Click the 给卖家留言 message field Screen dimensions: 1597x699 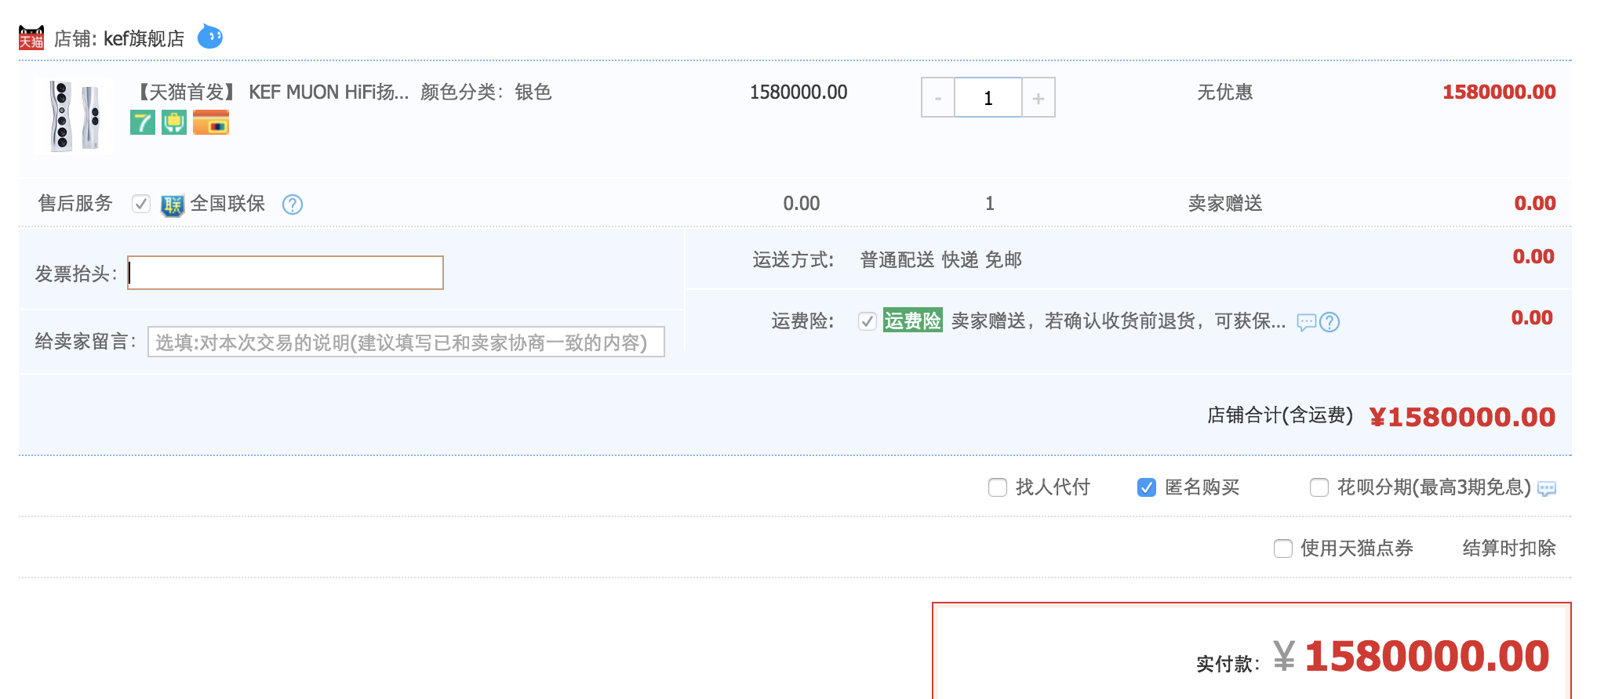(406, 342)
